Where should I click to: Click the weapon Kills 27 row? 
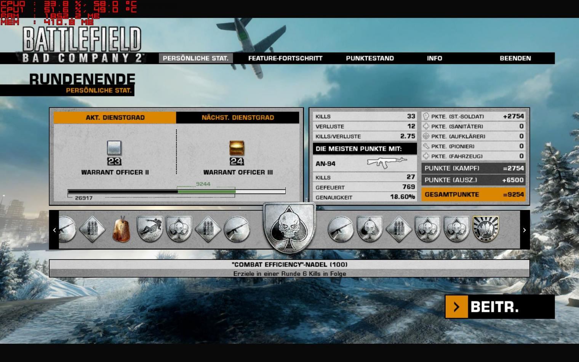click(x=365, y=177)
